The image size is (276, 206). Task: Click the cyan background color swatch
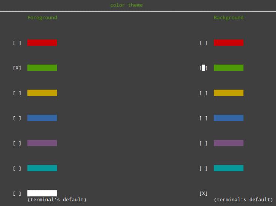tap(229, 168)
